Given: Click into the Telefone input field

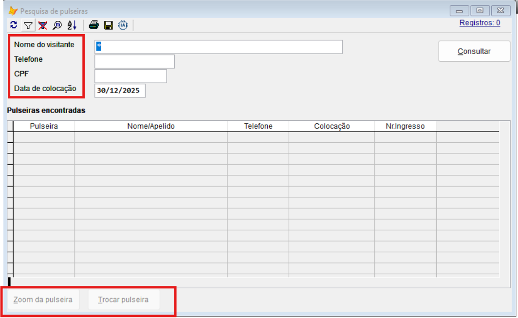Looking at the screenshot, I should coord(134,61).
